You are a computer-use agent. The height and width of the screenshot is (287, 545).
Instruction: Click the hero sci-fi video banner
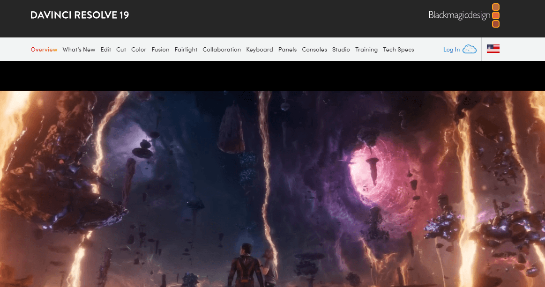click(273, 189)
